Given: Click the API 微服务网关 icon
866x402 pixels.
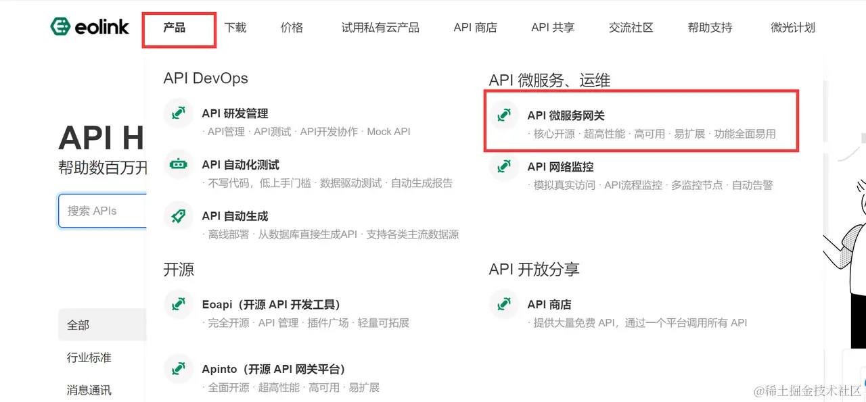Looking at the screenshot, I should pyautogui.click(x=504, y=116).
